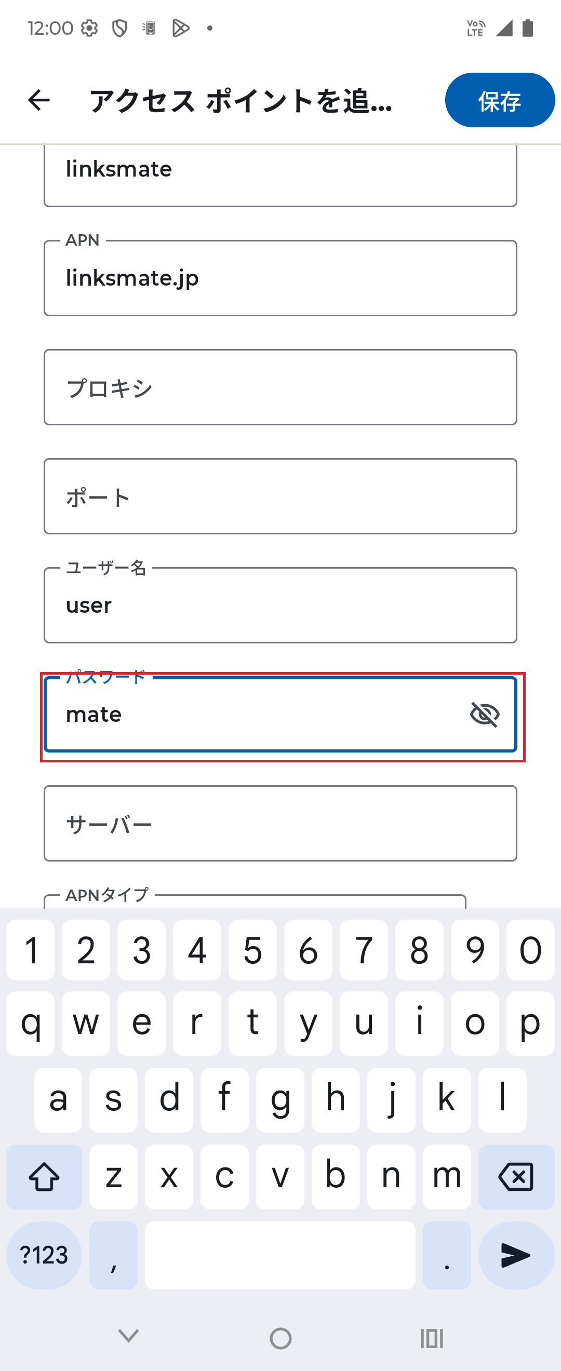This screenshot has height=1371, width=561.
Task: Focus the プロキシ proxy field
Action: 280,387
